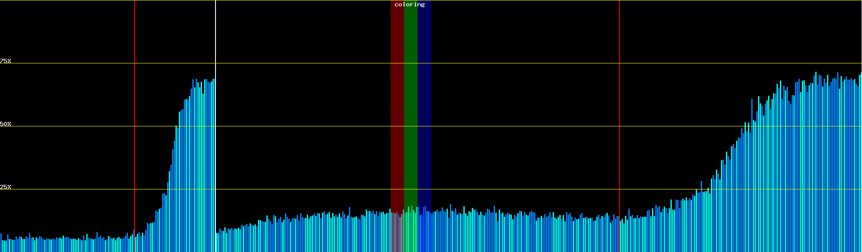862x252 pixels.
Task: Click the 50% axis label
Action: click(5, 124)
